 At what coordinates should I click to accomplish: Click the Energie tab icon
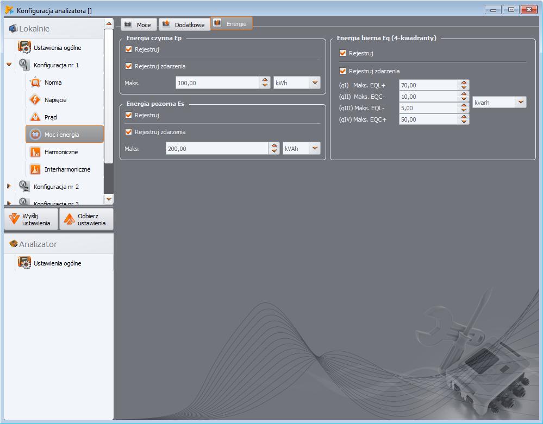(217, 23)
